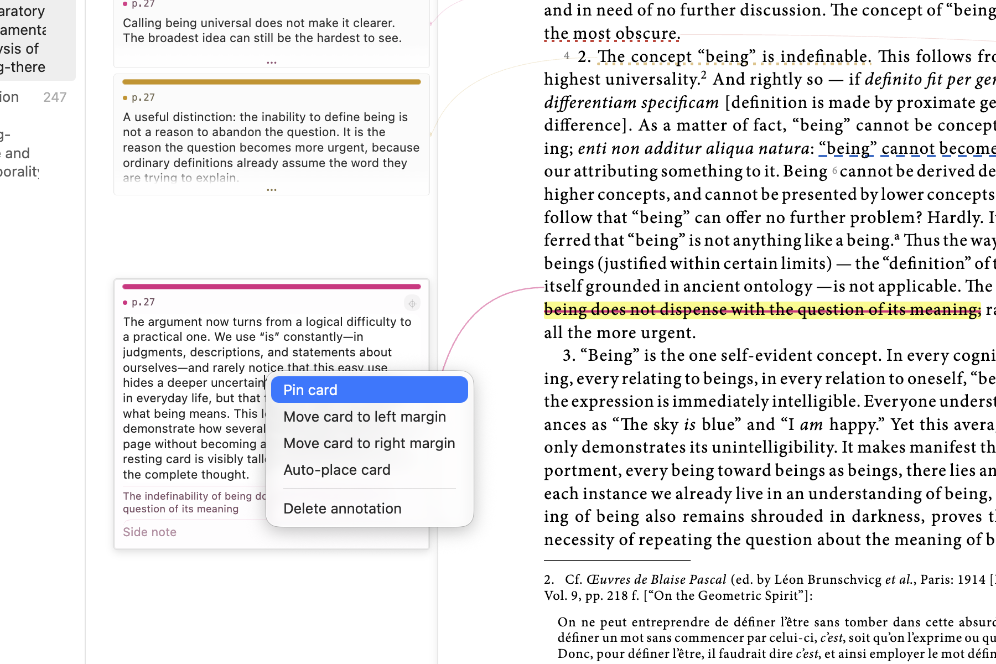Click the Side note input field

272,532
